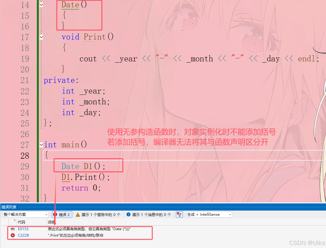Click line number 28 in the gutter

(x=25, y=156)
